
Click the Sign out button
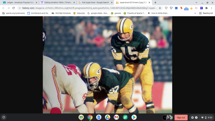pyautogui.click(x=181, y=118)
